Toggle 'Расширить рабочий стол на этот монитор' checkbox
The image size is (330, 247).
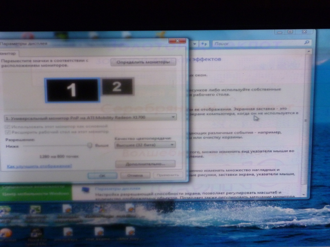[x=7, y=132]
